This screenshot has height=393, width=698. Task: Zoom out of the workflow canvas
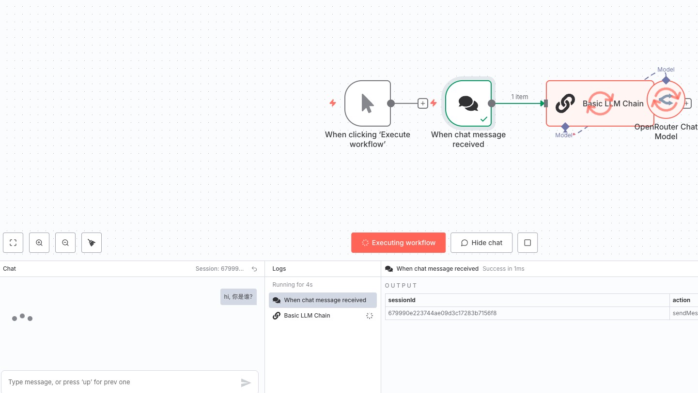pos(65,243)
